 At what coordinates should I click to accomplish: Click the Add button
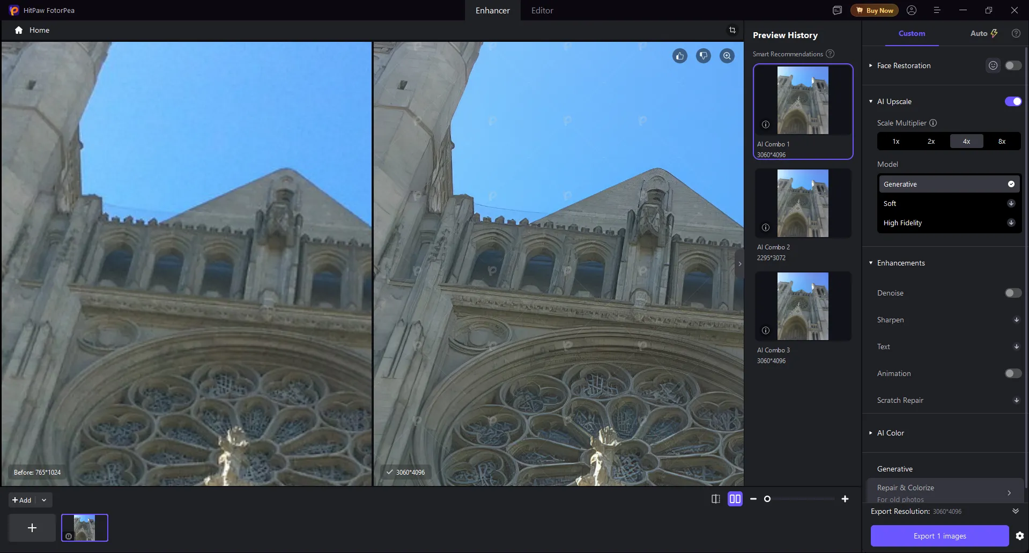22,500
